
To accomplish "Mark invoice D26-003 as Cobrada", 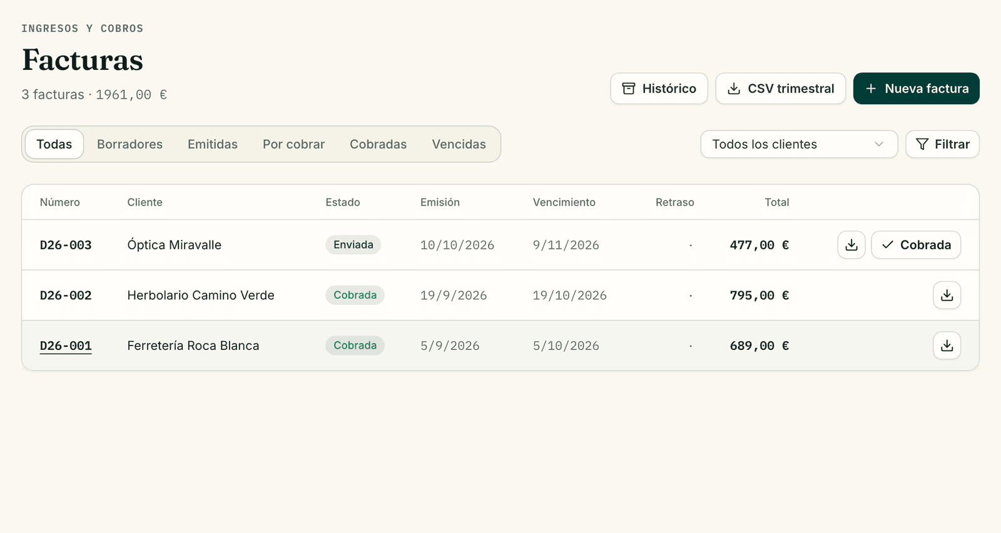I will pyautogui.click(x=916, y=245).
